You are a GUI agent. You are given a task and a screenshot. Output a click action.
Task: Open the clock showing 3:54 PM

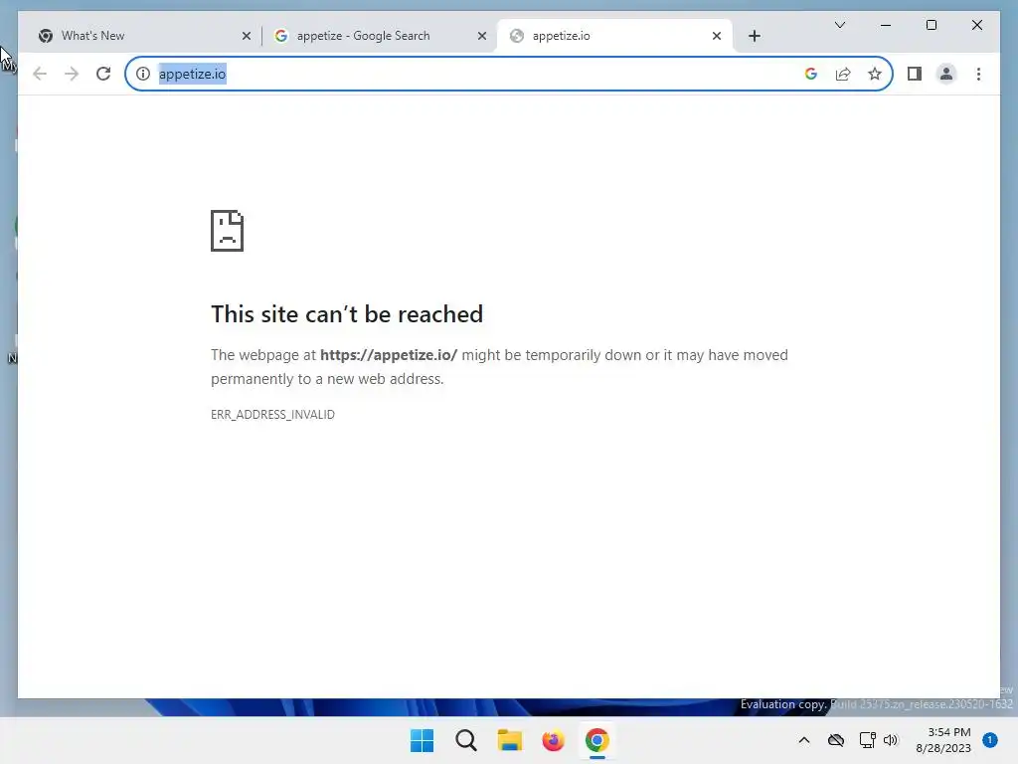click(943, 740)
